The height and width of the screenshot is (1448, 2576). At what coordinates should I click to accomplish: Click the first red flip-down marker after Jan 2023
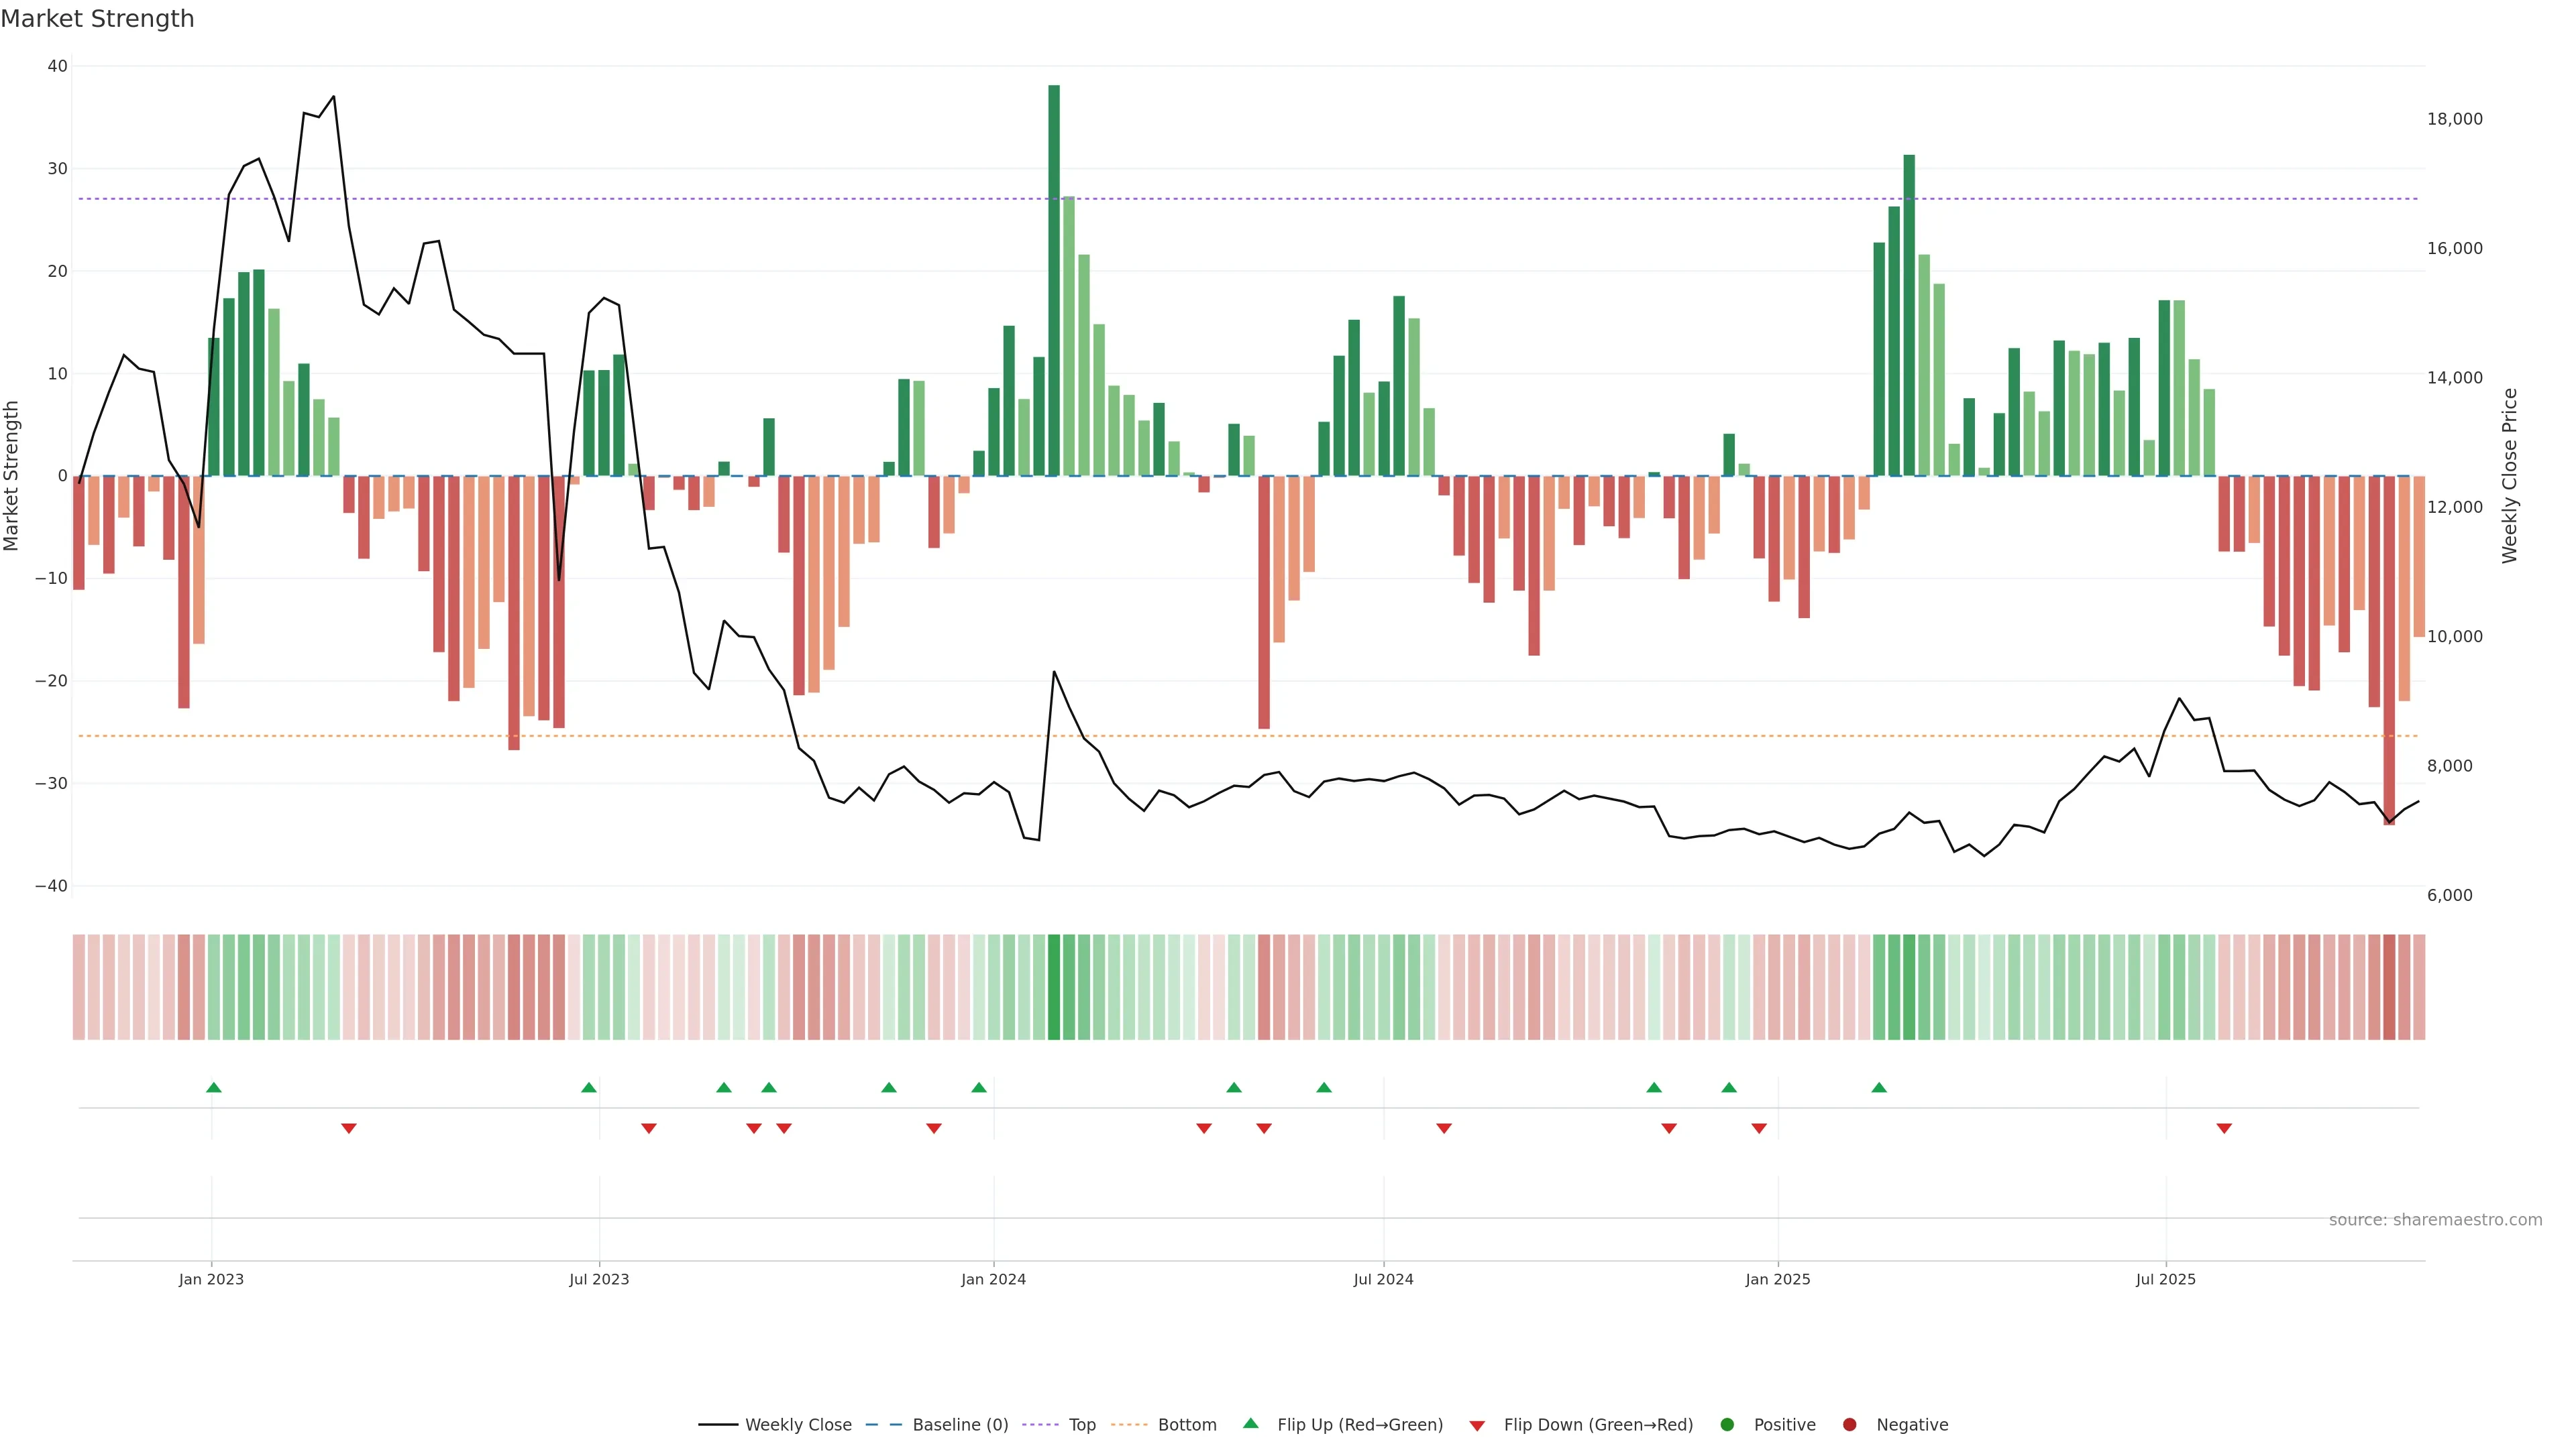coord(349,1128)
